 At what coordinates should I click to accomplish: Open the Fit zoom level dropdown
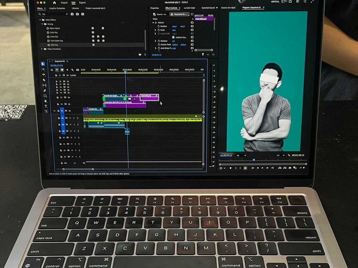click(242, 156)
